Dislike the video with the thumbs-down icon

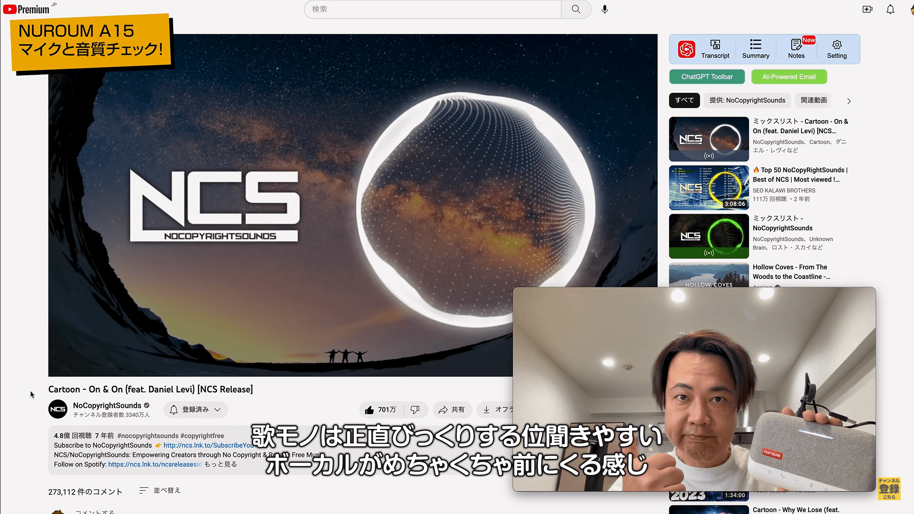pos(415,410)
